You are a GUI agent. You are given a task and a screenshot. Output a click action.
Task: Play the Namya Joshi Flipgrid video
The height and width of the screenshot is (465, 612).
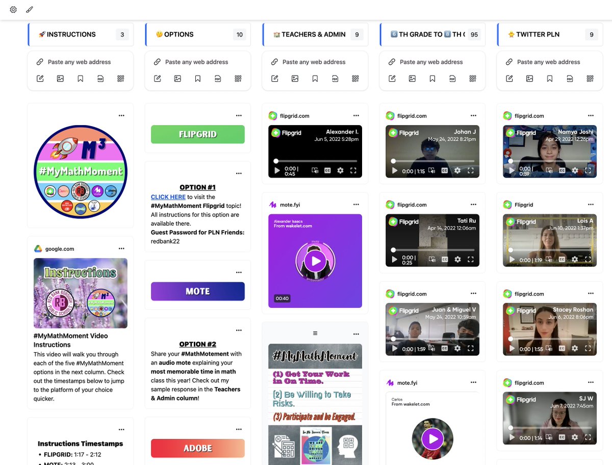tap(512, 170)
